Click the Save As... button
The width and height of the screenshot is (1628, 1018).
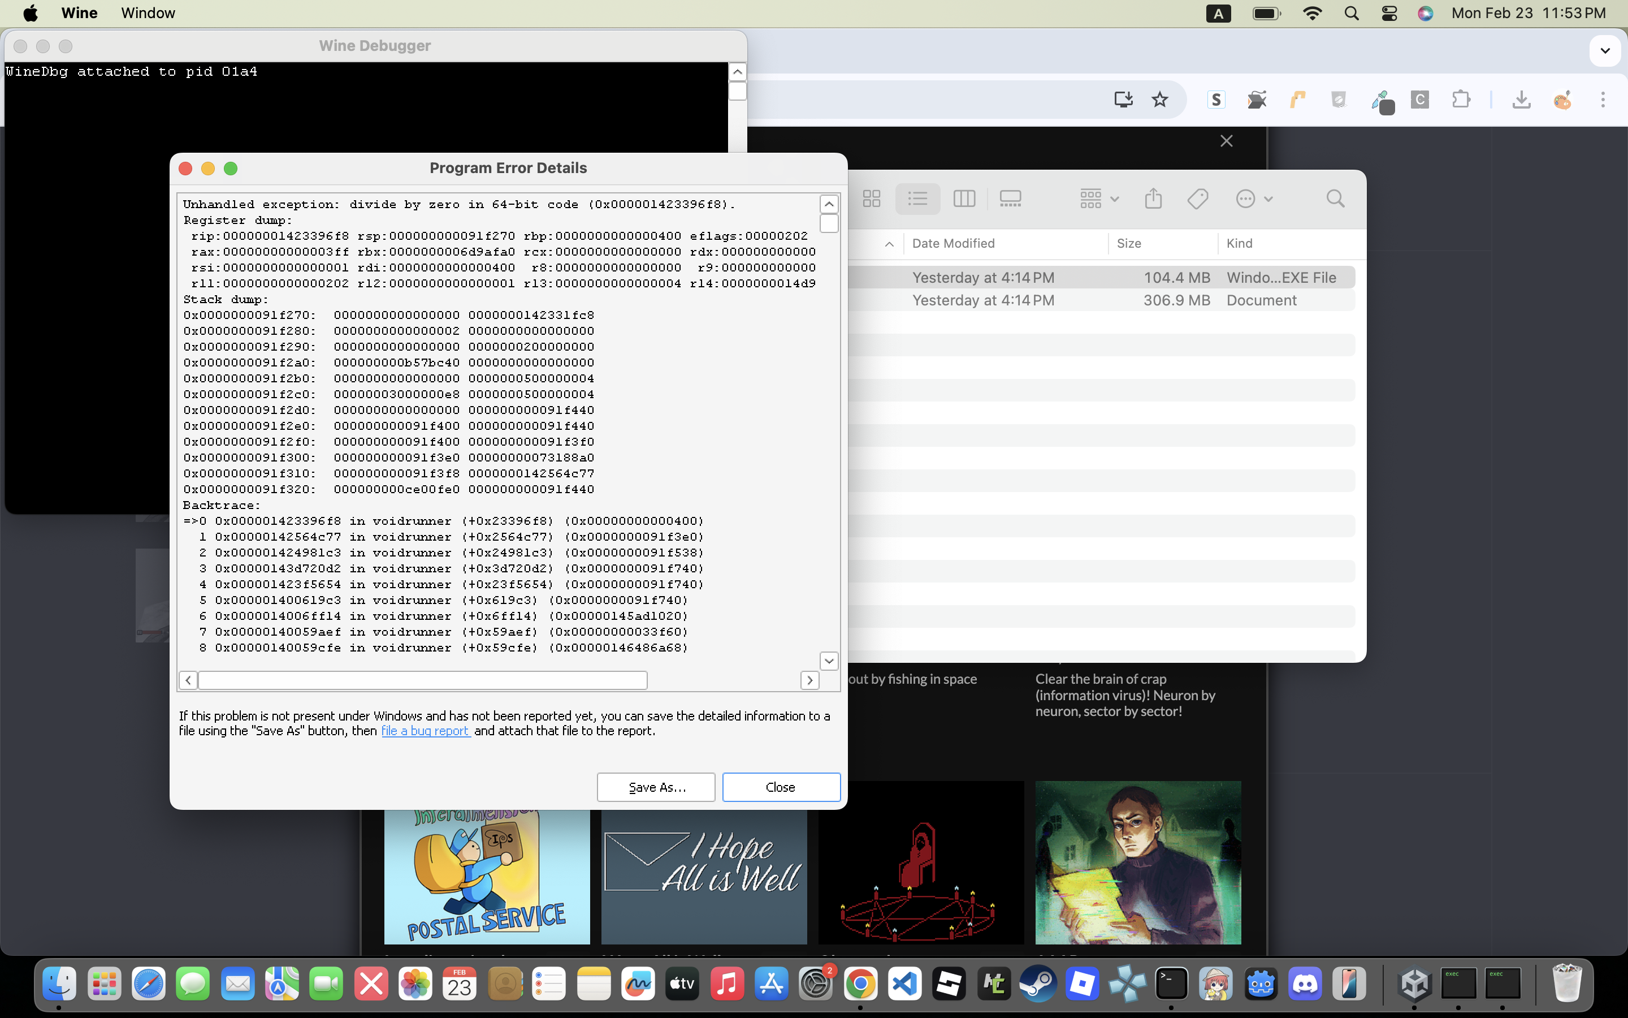point(656,787)
